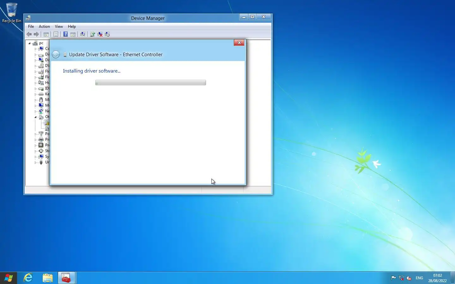
Task: Click the Device Manager toolbox taskbar button
Action: coord(66,278)
